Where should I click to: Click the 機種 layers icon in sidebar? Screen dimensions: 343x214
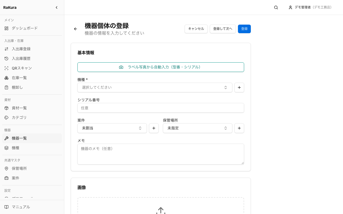6,148
